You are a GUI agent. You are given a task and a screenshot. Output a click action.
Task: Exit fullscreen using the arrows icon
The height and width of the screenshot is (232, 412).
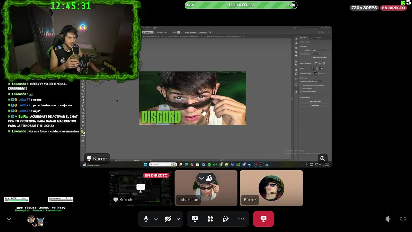pyautogui.click(x=403, y=219)
